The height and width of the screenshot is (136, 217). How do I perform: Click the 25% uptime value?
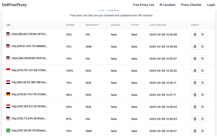coord(69,35)
